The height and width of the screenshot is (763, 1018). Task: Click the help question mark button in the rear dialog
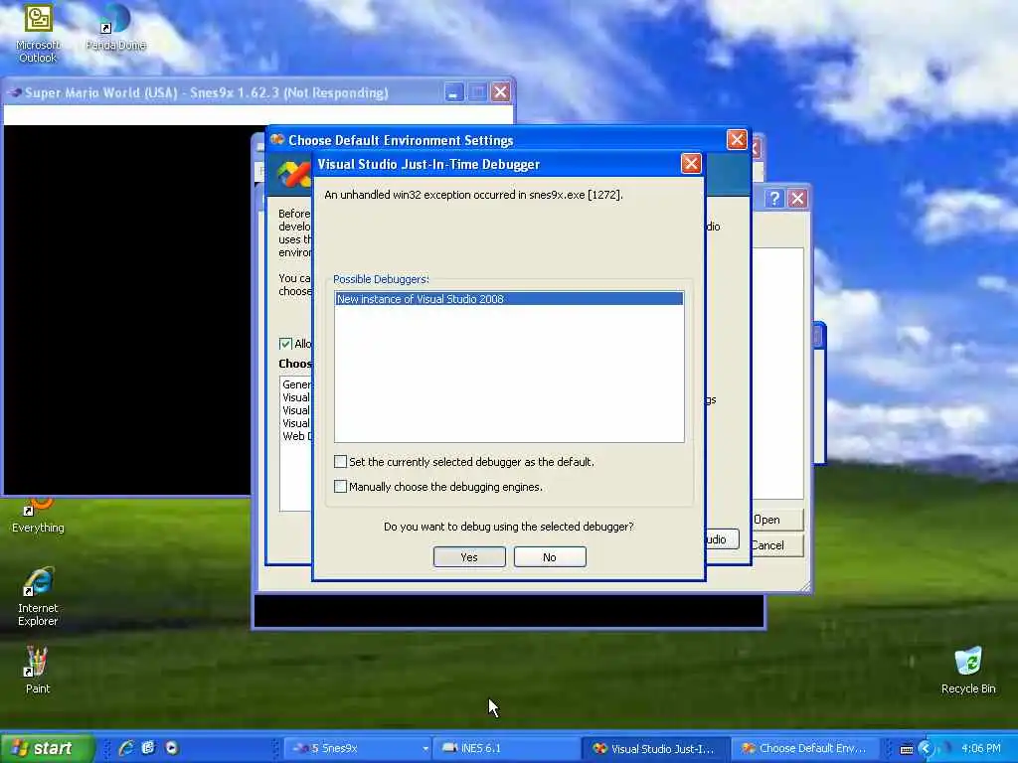[773, 198]
